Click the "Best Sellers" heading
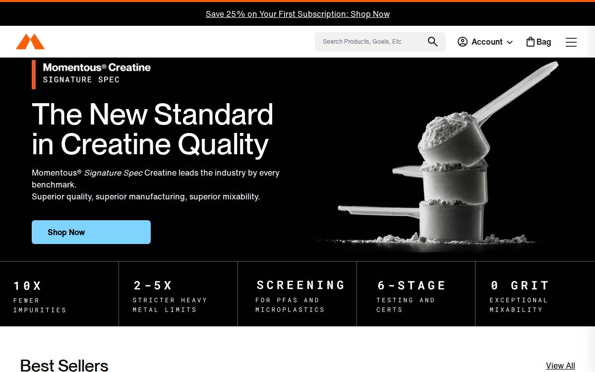Viewport: 595px width, 372px height. pyautogui.click(x=64, y=365)
